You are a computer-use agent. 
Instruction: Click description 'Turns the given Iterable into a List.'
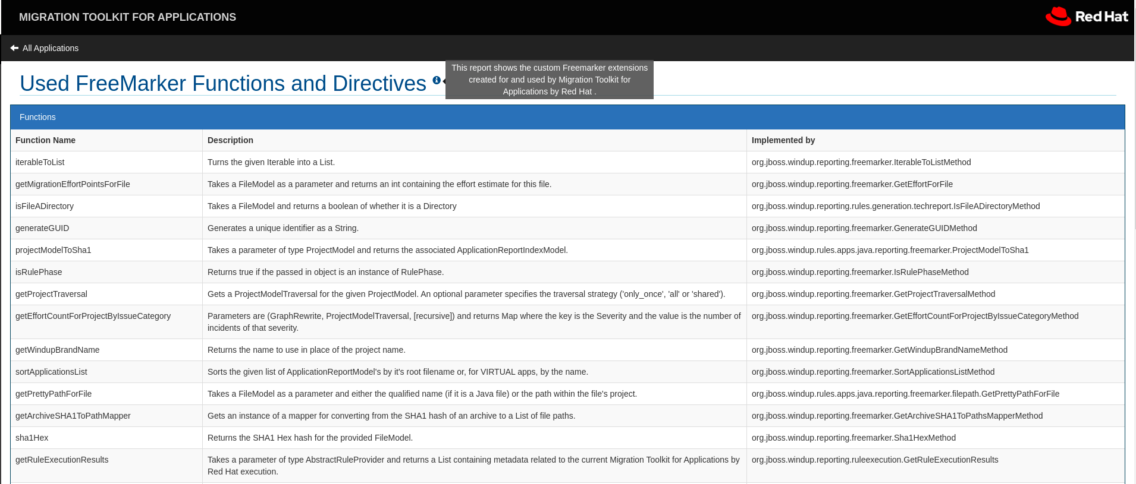(x=271, y=162)
